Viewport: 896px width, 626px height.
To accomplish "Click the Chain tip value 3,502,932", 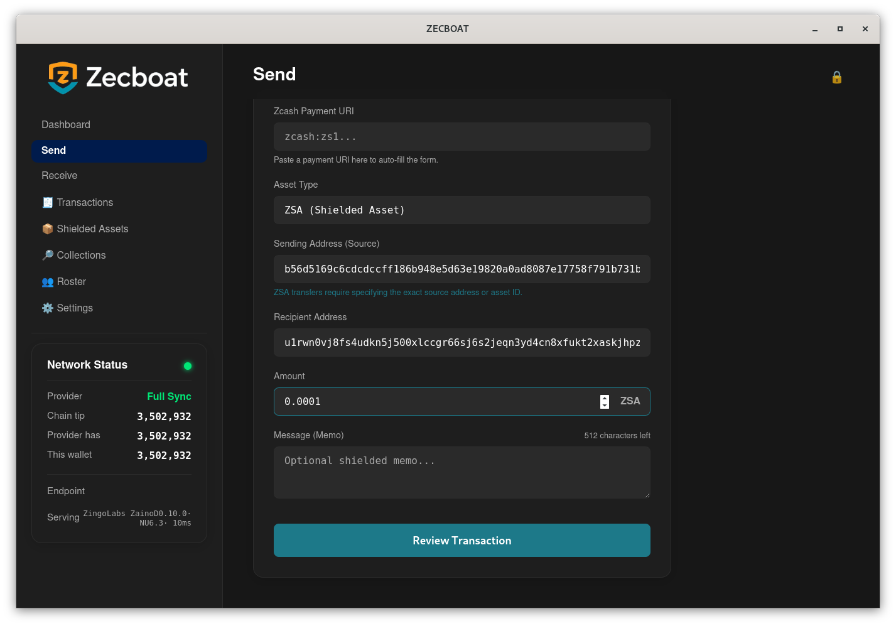I will pyautogui.click(x=164, y=416).
